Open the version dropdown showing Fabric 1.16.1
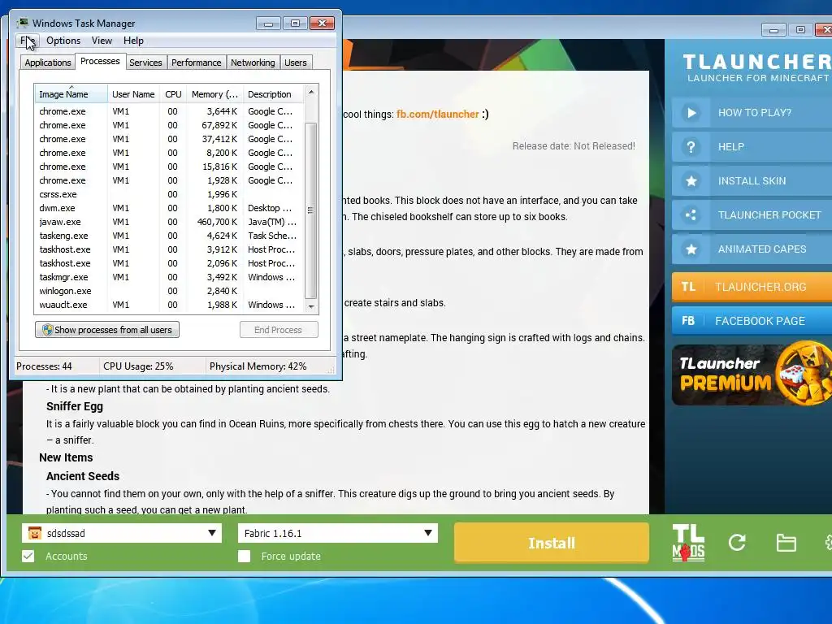Screen dimensions: 832x624 pyautogui.click(x=338, y=533)
